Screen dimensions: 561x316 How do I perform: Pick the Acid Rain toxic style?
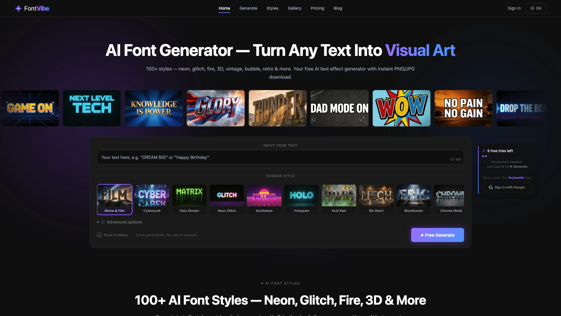(x=339, y=199)
